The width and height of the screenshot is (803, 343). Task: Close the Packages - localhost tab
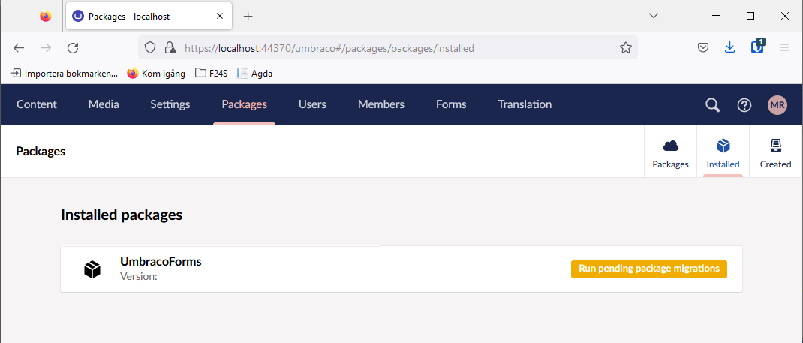pyautogui.click(x=220, y=16)
